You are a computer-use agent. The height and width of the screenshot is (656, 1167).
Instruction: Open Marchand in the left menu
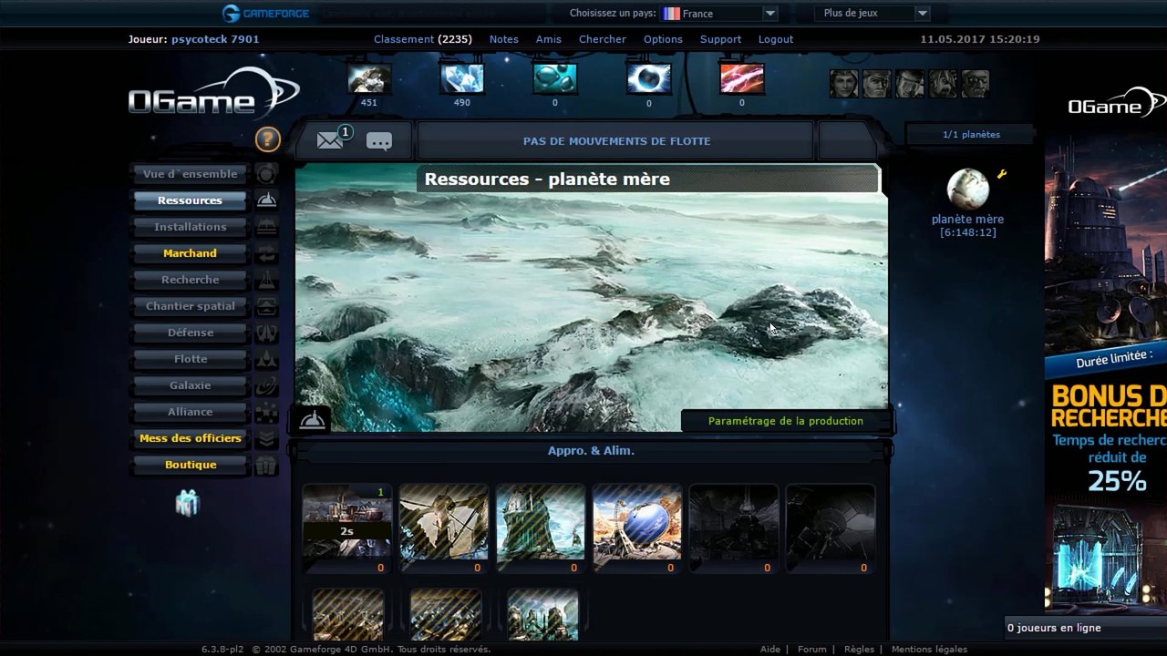click(191, 253)
